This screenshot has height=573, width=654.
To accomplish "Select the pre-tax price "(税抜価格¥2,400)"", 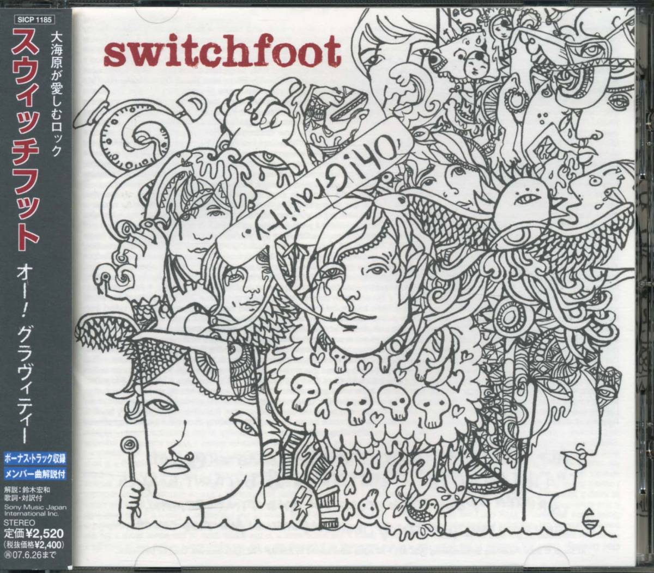I will (x=35, y=544).
